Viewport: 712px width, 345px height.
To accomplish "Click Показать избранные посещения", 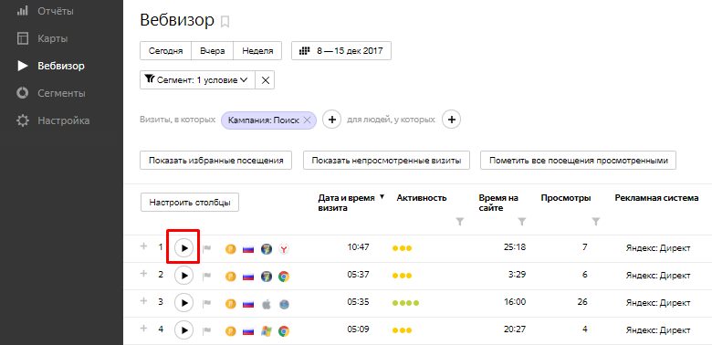I will 215,161.
